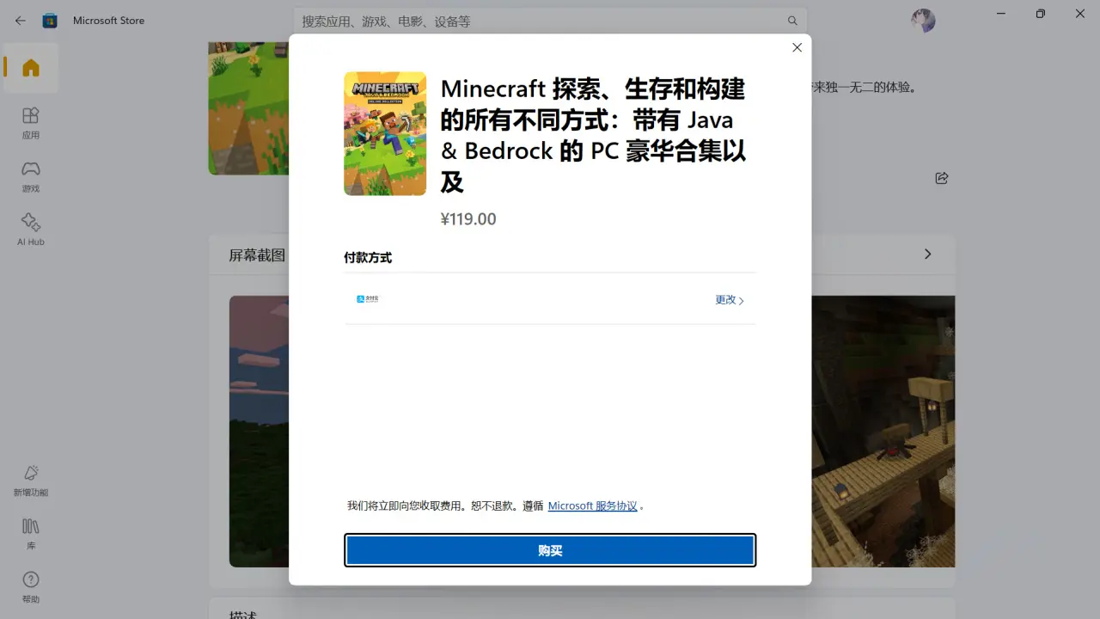Click the Microsoft Store logo icon

50,21
